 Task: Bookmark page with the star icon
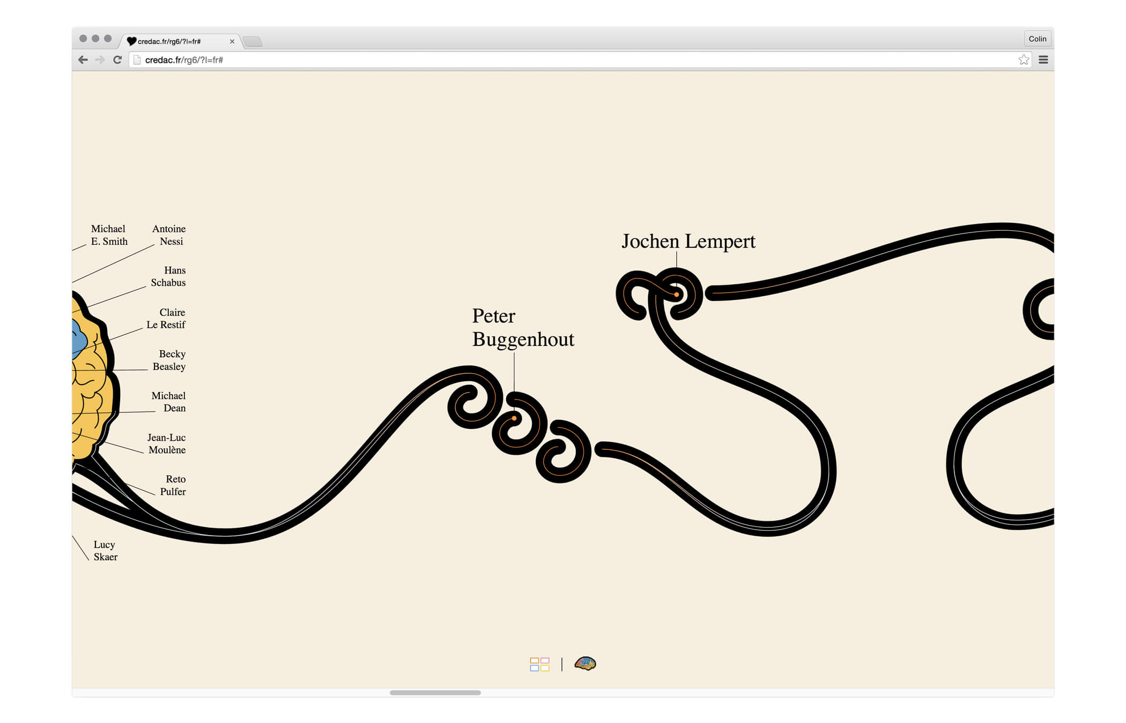click(1024, 60)
